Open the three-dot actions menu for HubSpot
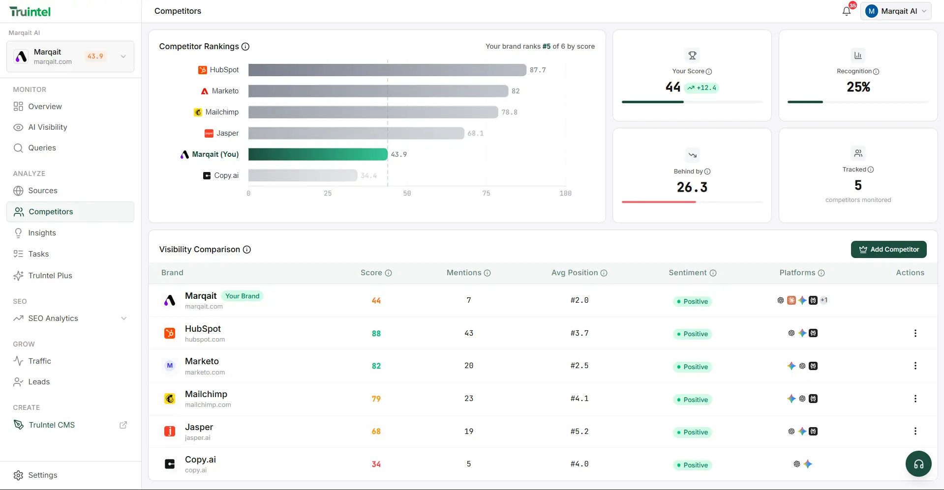 (x=915, y=333)
